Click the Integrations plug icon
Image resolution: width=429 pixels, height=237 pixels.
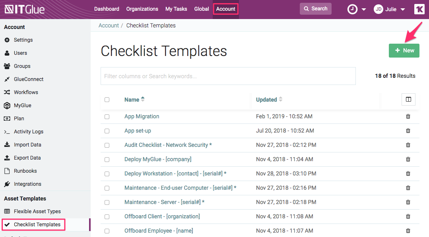[x=7, y=184]
